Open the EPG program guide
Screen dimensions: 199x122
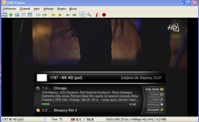[30, 15]
